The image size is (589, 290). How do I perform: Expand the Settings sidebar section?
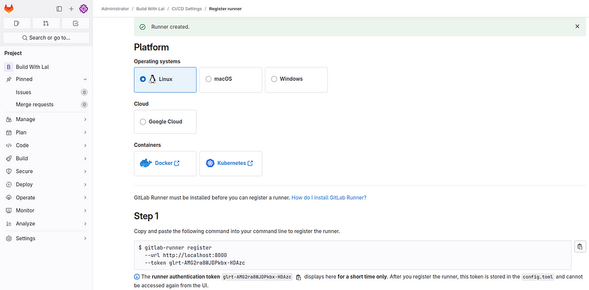[46, 239]
